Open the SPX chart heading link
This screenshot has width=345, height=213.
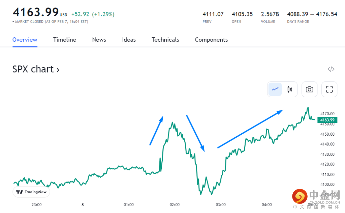(x=36, y=69)
